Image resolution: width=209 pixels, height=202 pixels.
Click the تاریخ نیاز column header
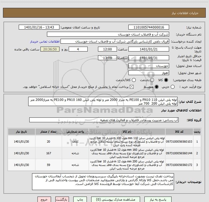tap(21, 132)
